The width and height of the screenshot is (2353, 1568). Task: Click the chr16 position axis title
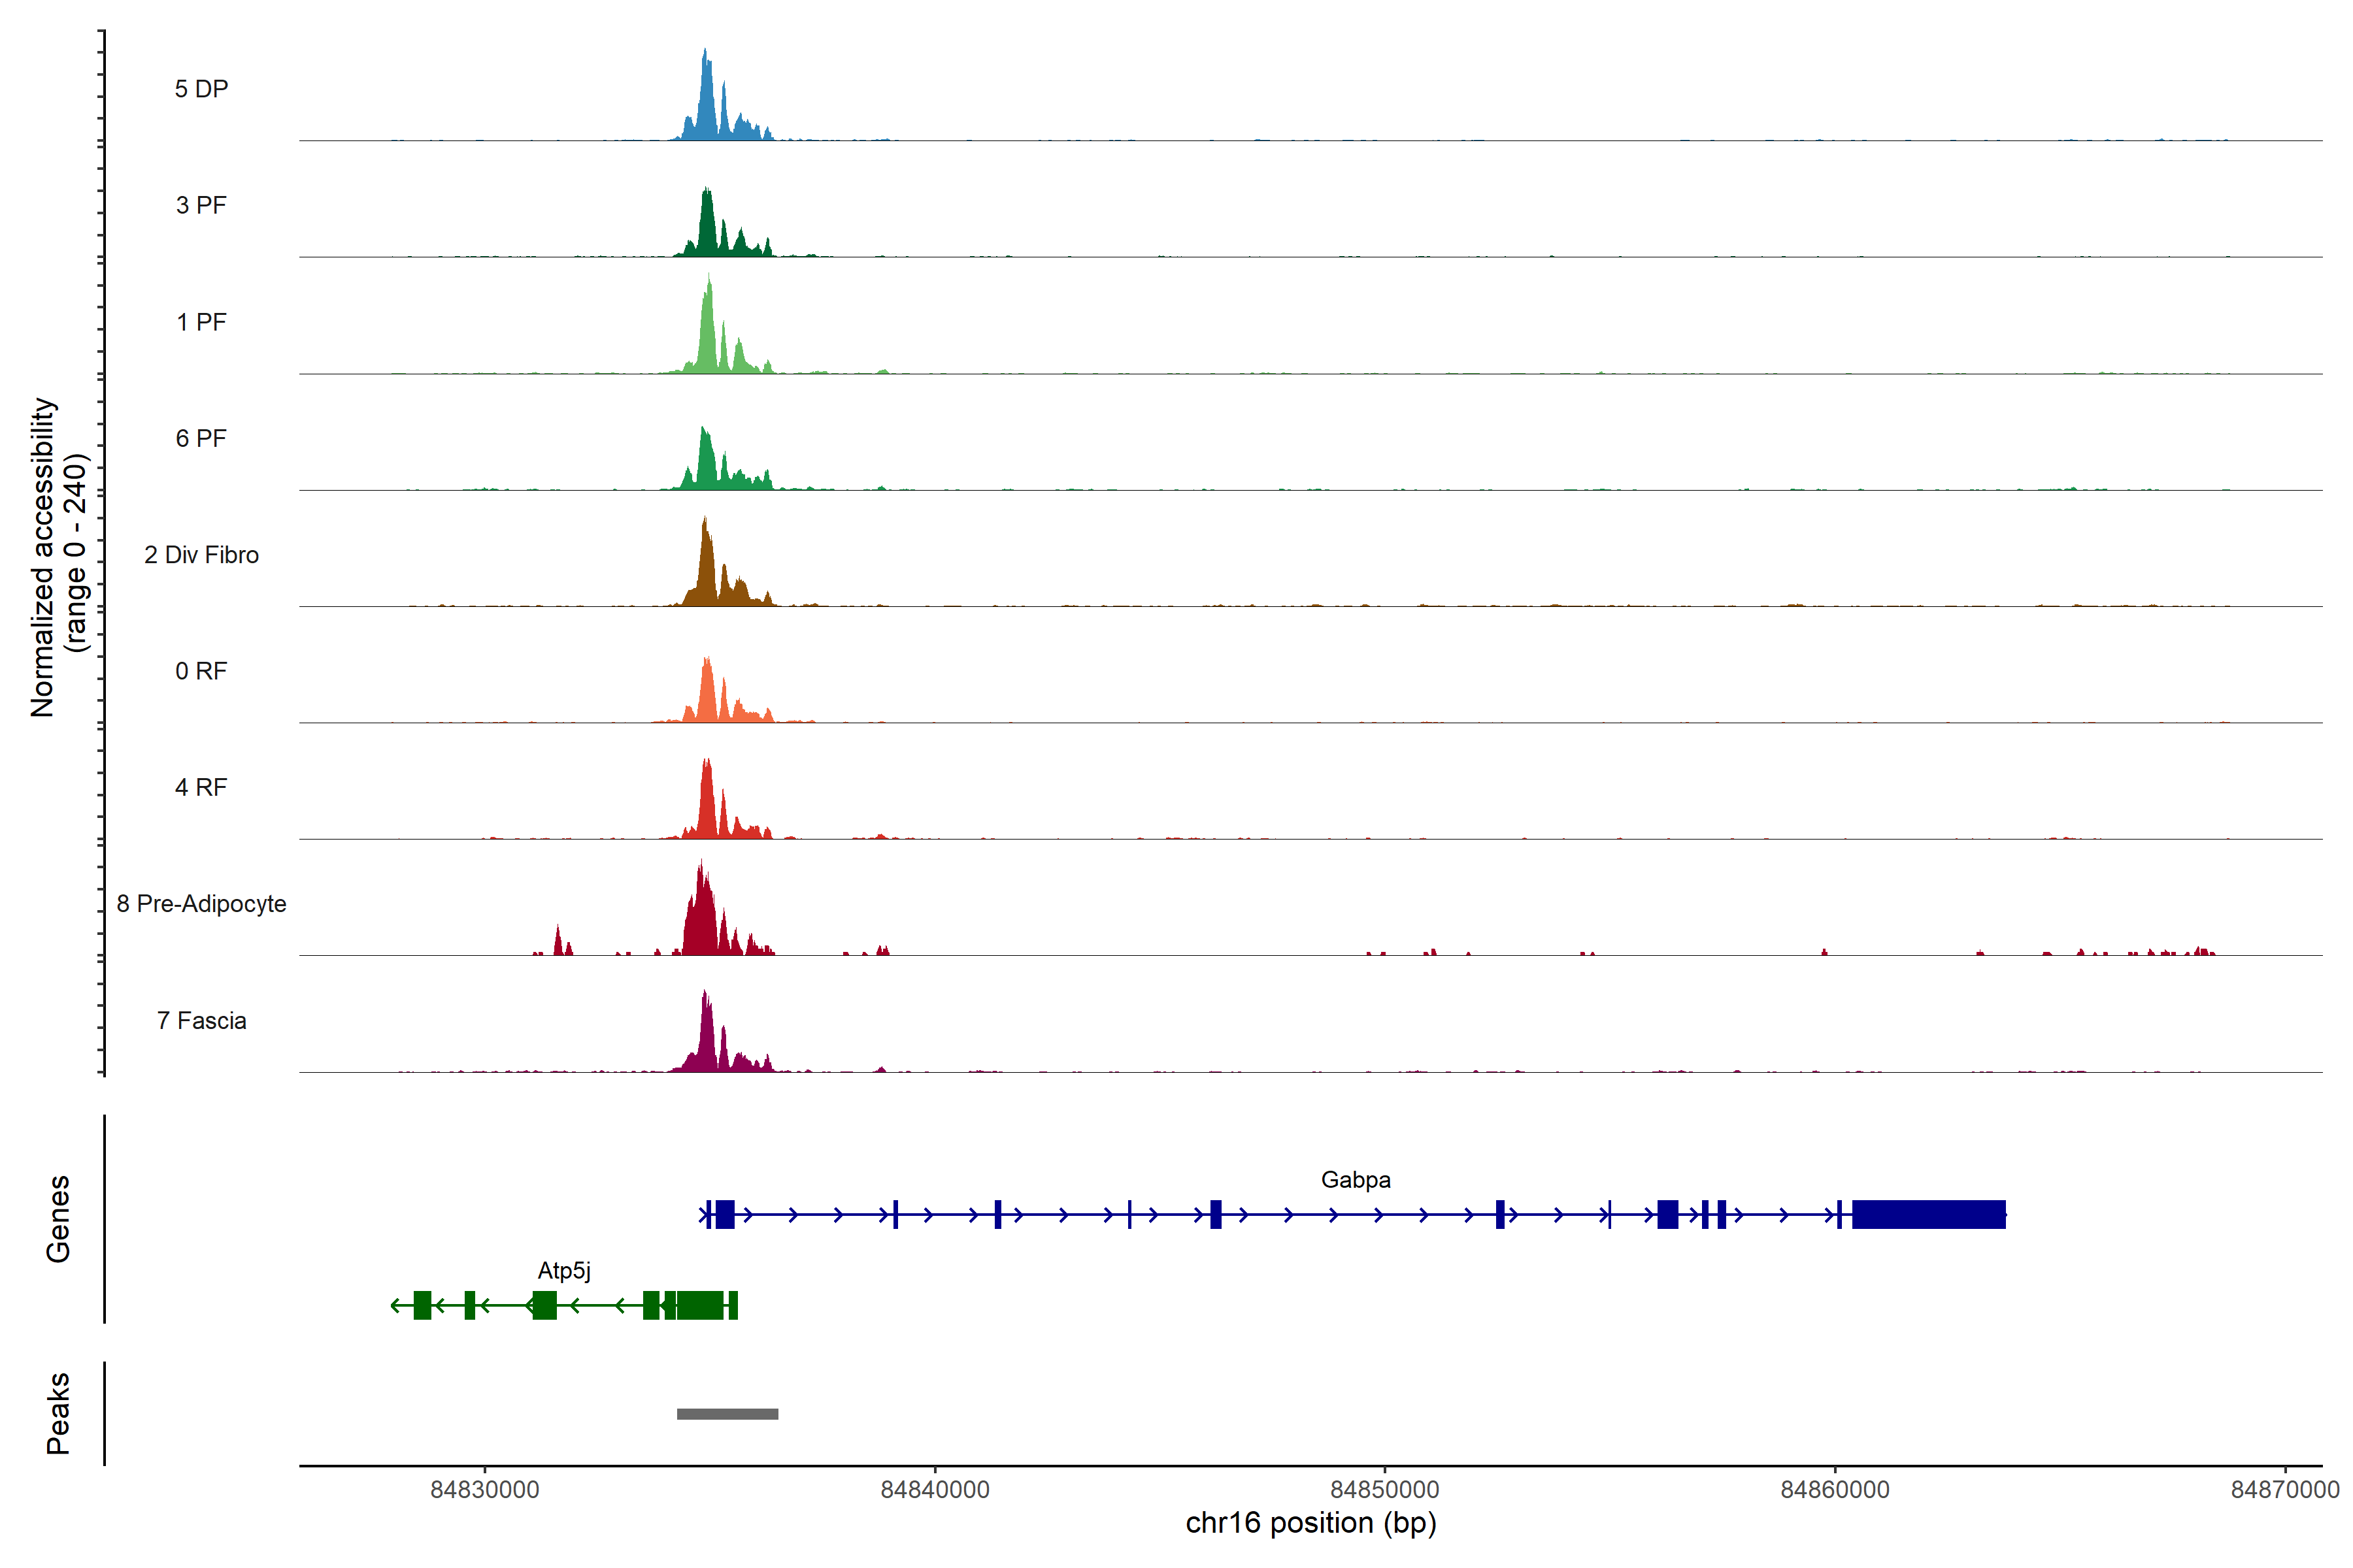pyautogui.click(x=1310, y=1523)
